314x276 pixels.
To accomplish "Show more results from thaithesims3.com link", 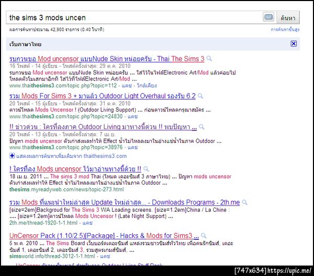I will click(x=71, y=156).
